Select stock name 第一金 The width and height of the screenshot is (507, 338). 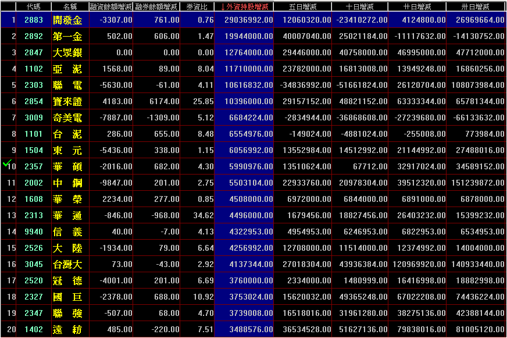tap(67, 36)
